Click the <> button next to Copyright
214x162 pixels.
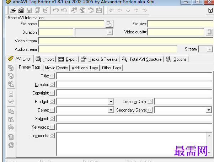pos(52,93)
